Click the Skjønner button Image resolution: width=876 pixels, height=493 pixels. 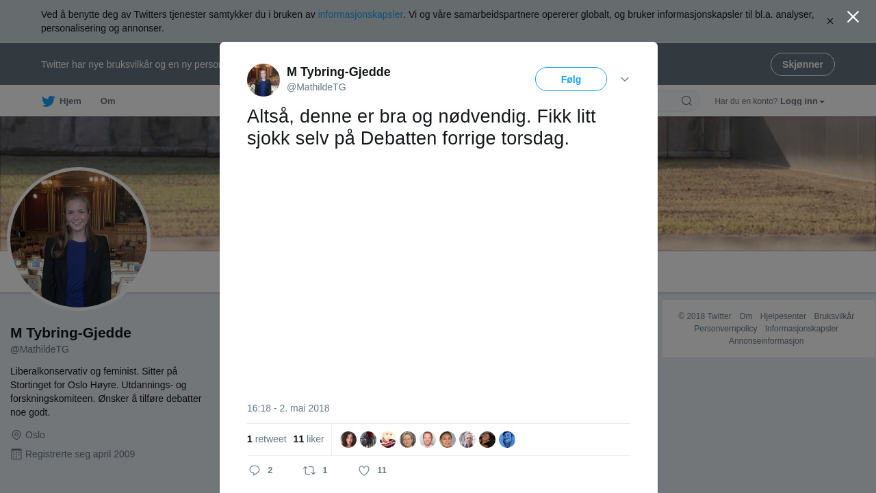click(x=803, y=64)
